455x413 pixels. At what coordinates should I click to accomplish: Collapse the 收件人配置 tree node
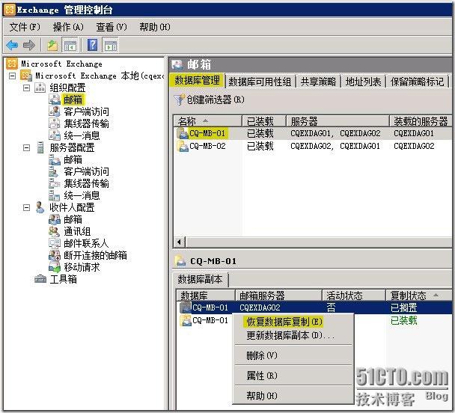[26, 208]
